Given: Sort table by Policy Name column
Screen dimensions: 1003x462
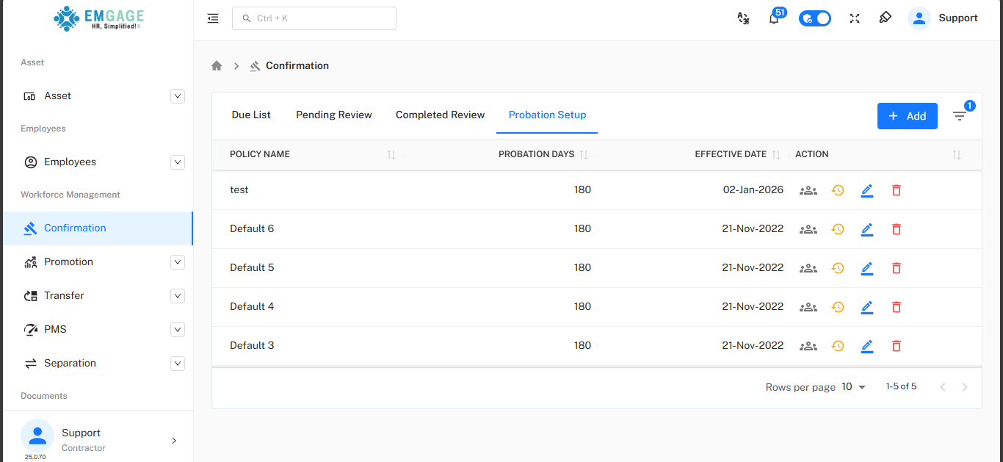Looking at the screenshot, I should click(x=392, y=154).
